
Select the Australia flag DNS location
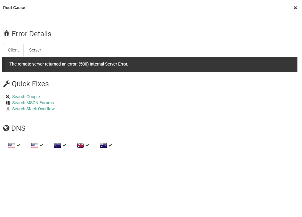(x=103, y=145)
